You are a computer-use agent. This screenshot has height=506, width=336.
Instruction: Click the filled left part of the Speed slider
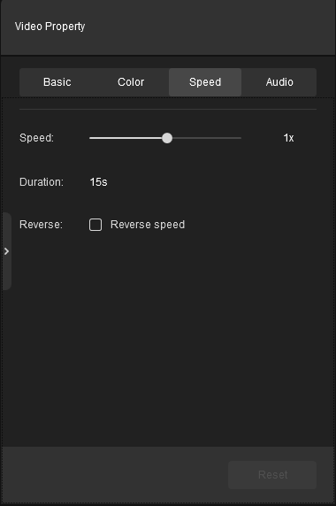126,138
